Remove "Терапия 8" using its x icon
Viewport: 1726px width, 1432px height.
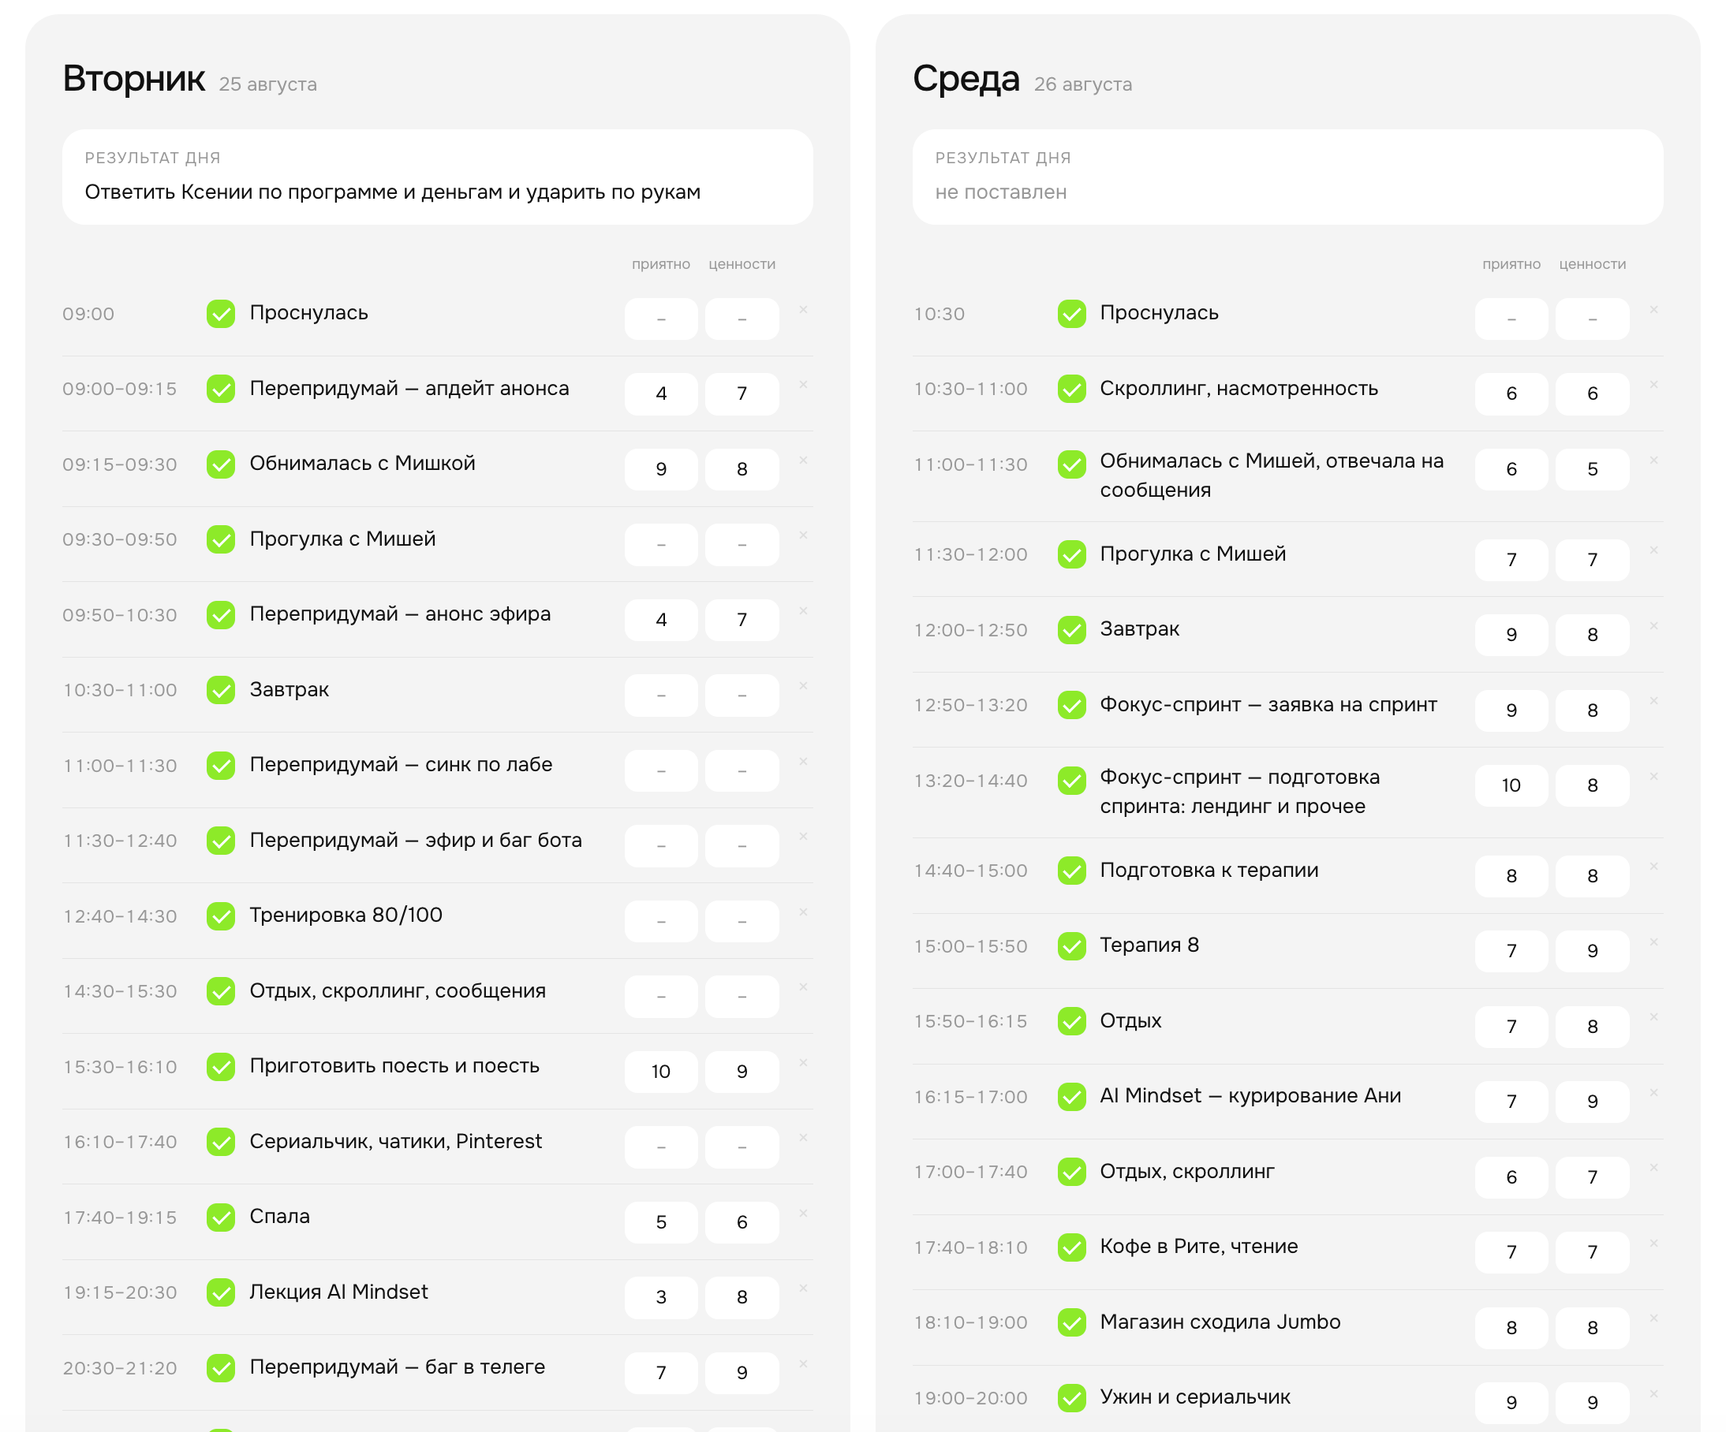[1653, 942]
